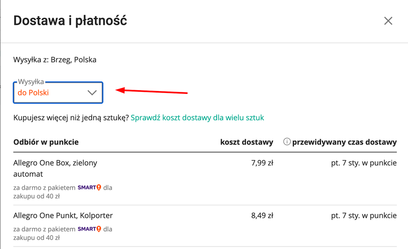Click the 'koszt dostawy' column header
This screenshot has width=408, height=249.
point(247,142)
